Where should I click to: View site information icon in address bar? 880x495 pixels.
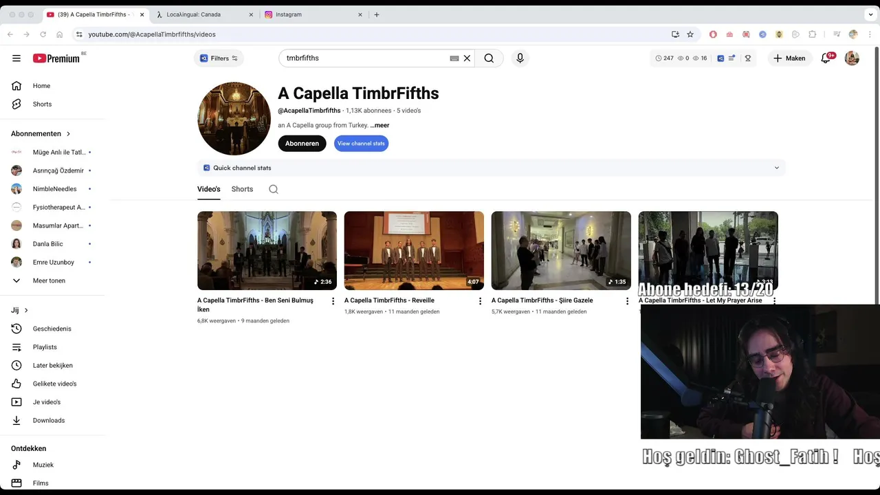[x=79, y=34]
